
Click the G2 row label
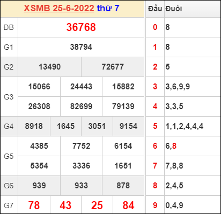click(x=9, y=67)
